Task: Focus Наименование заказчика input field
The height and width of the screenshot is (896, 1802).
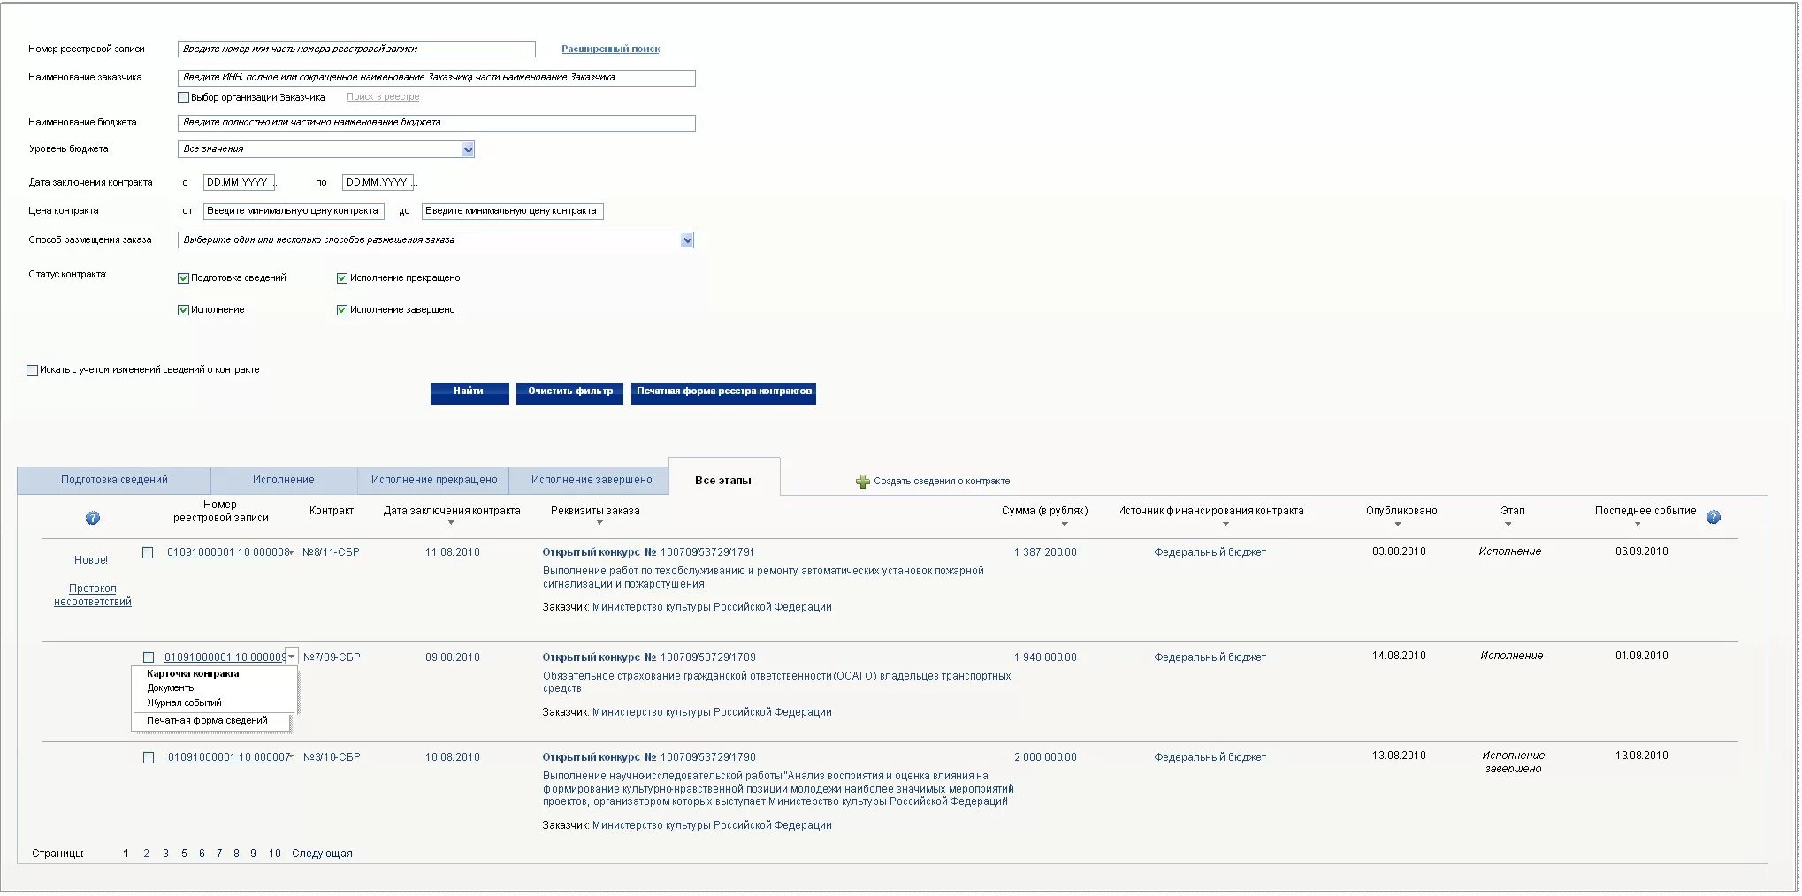Action: tap(437, 78)
